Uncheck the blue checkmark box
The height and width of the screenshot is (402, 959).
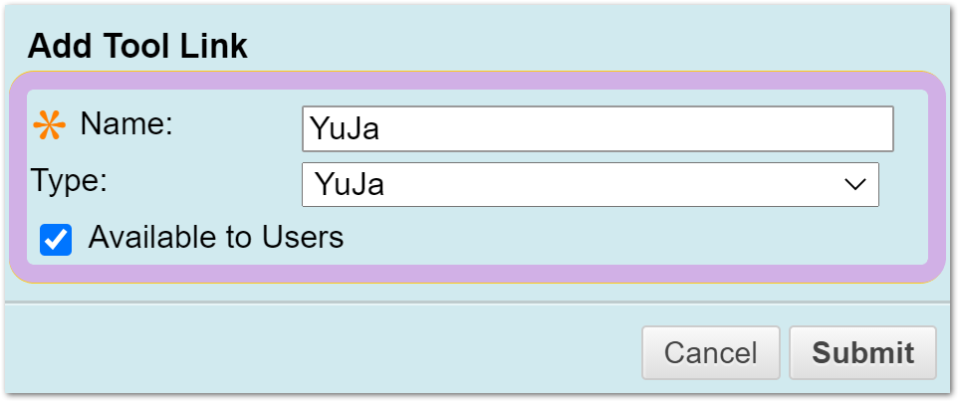(56, 240)
